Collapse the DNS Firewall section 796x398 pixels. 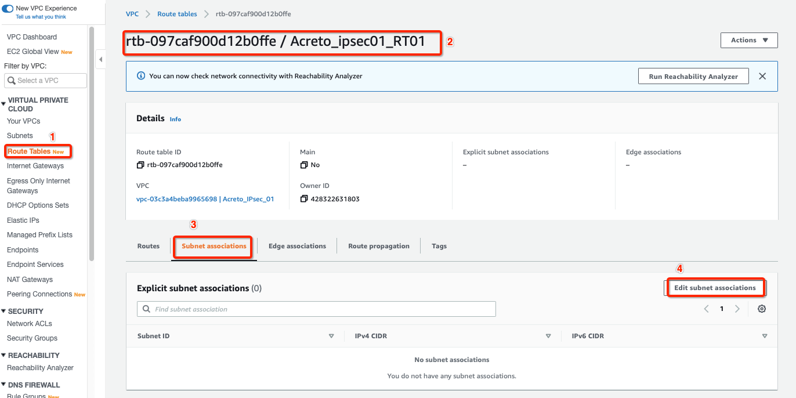pyautogui.click(x=3, y=385)
